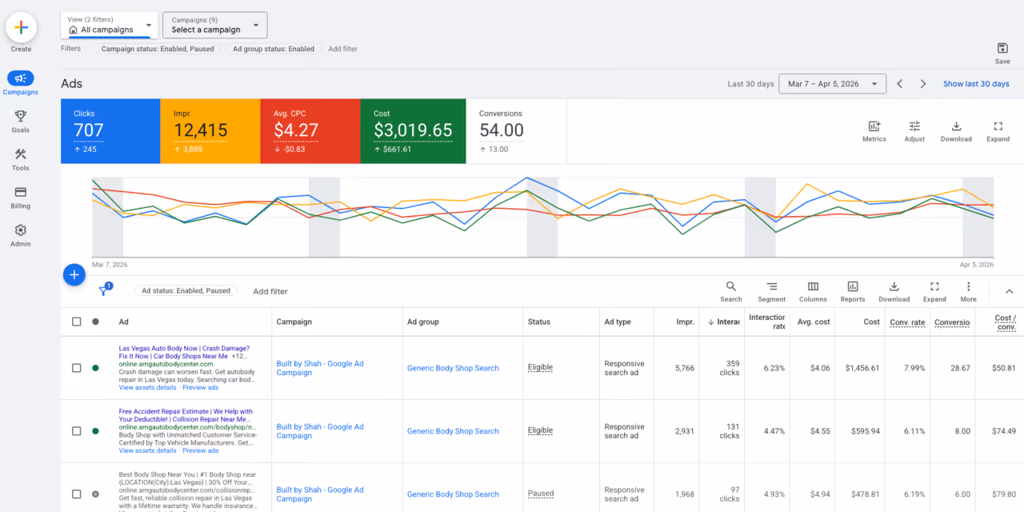The width and height of the screenshot is (1024, 512).
Task: Open the Clicks metric card selector
Action: 110,131
